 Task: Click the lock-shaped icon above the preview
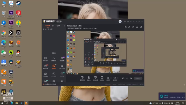pyautogui.click(x=129, y=27)
